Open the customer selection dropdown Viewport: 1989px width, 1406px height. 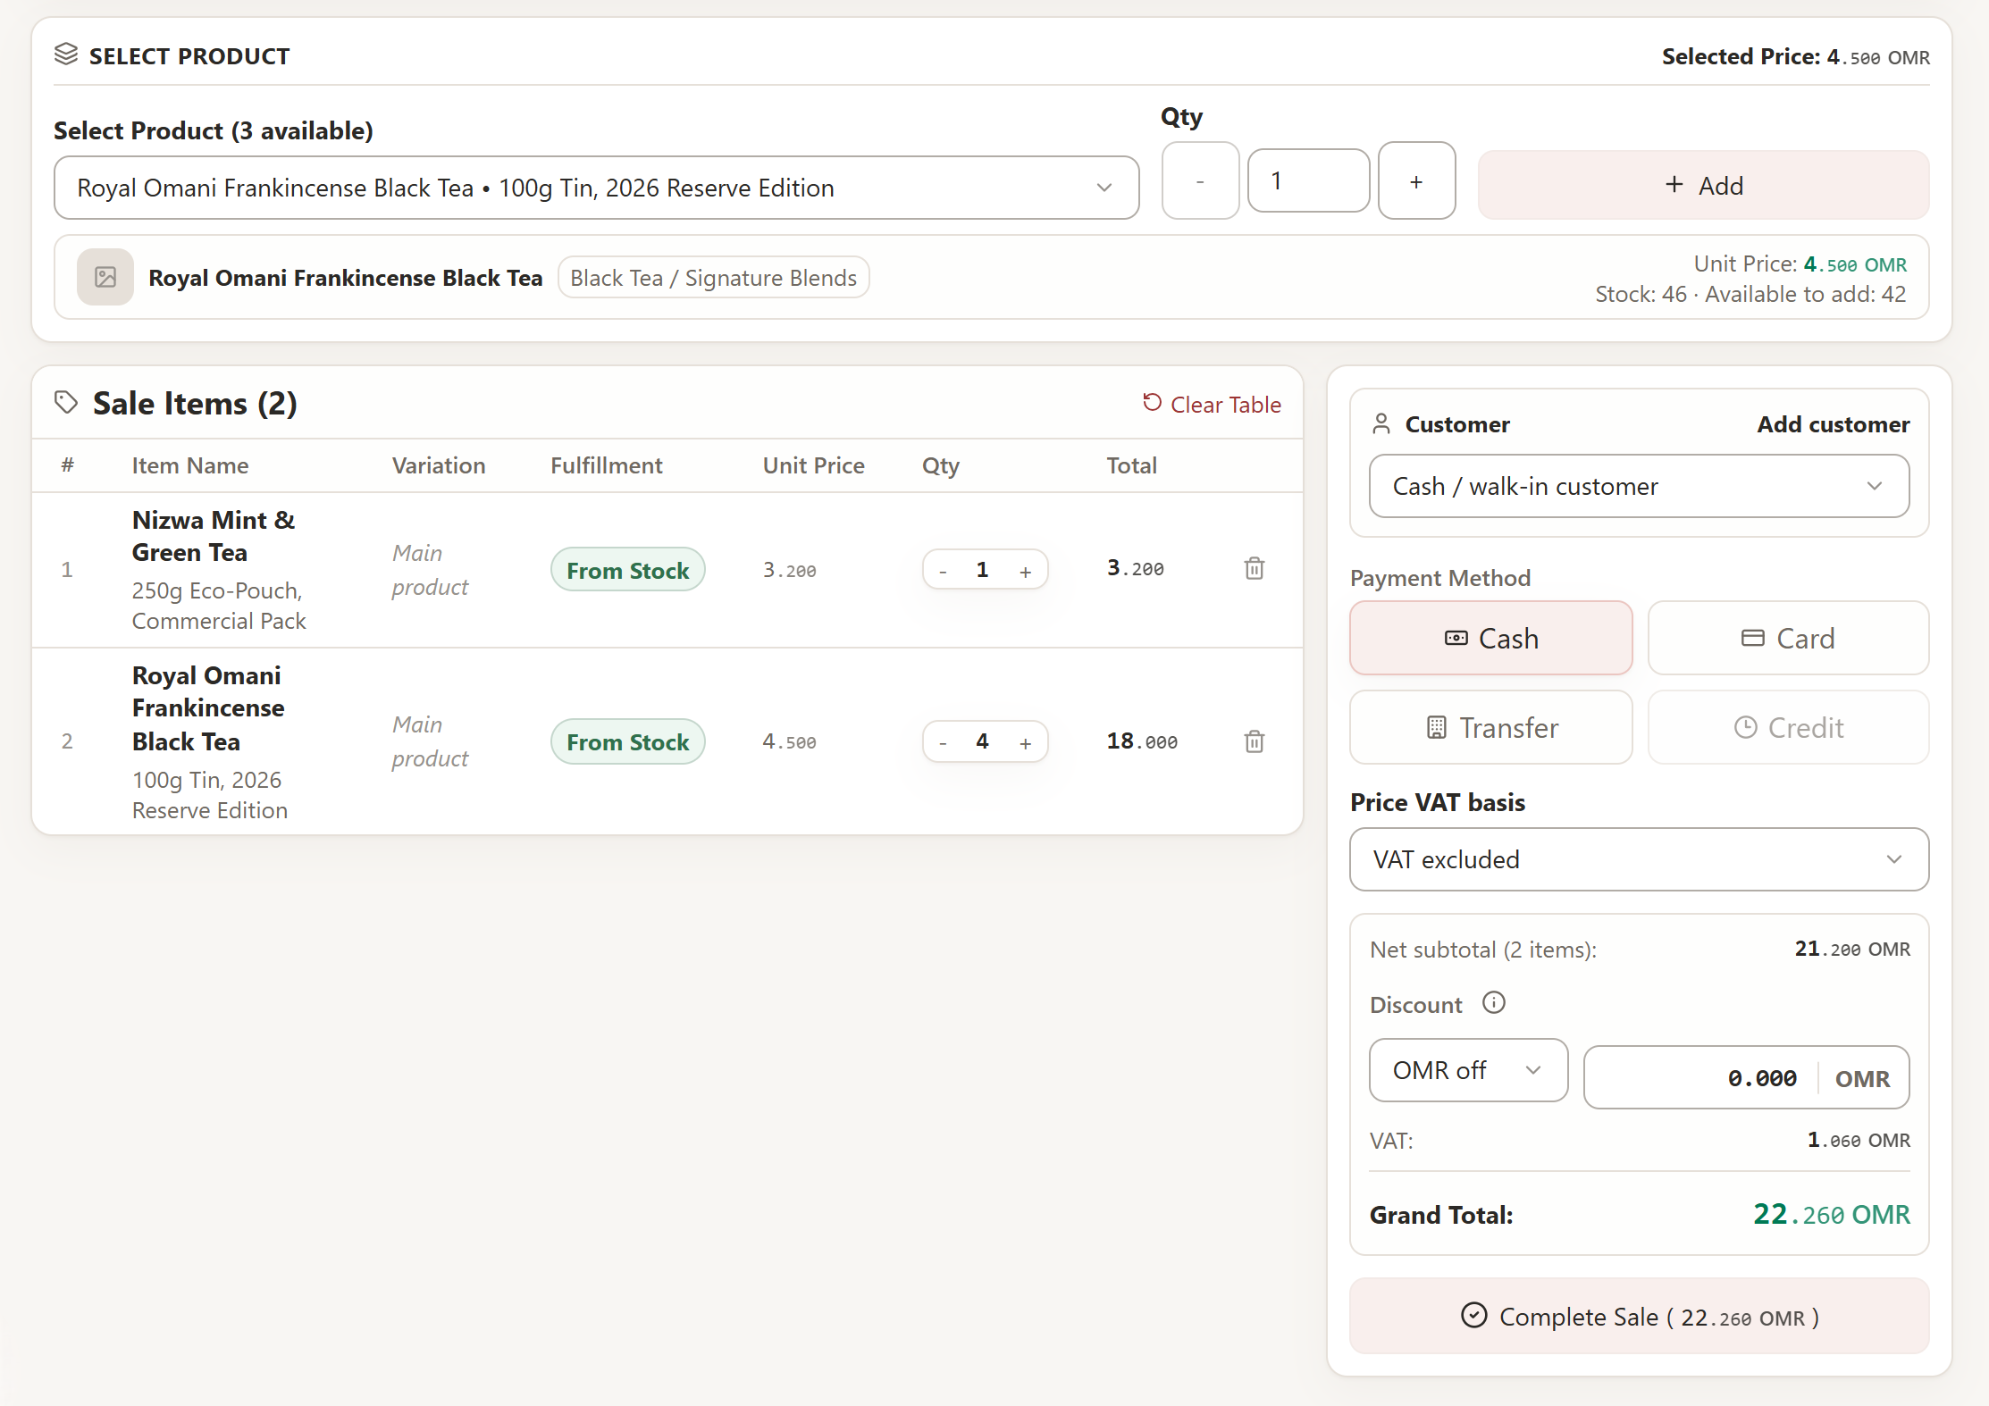tap(1639, 486)
